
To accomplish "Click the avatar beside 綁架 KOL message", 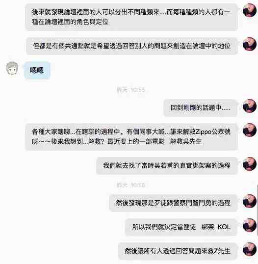I will coord(250,225).
